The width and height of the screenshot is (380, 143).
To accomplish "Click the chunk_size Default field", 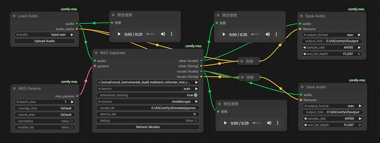I will tap(44, 115).
